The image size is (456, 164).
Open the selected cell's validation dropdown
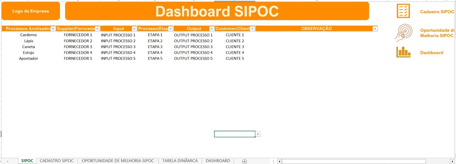pyautogui.click(x=258, y=134)
